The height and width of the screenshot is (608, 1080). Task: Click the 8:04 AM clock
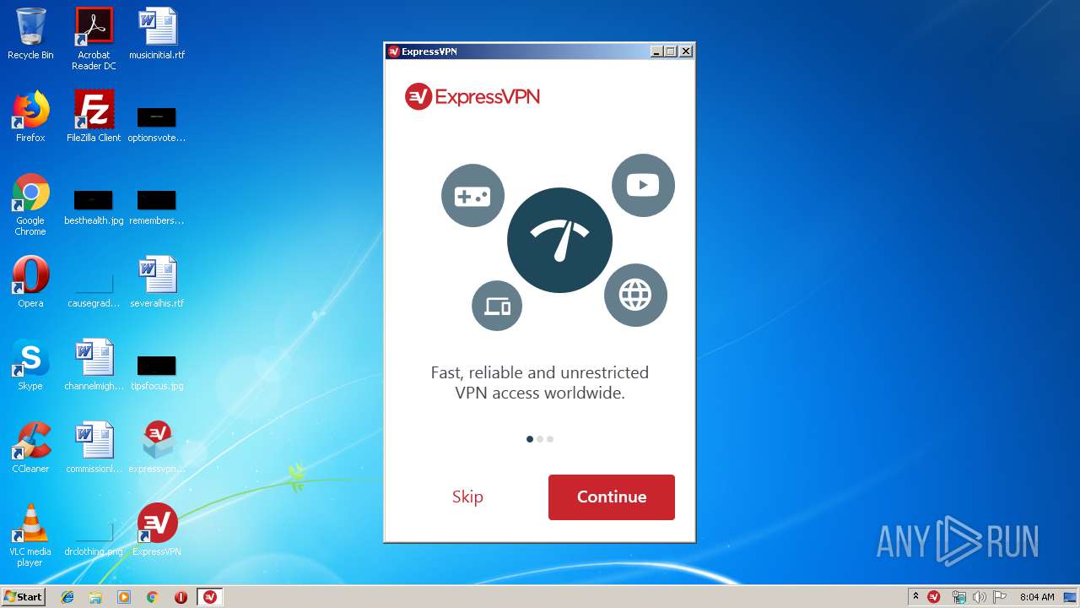1037,597
